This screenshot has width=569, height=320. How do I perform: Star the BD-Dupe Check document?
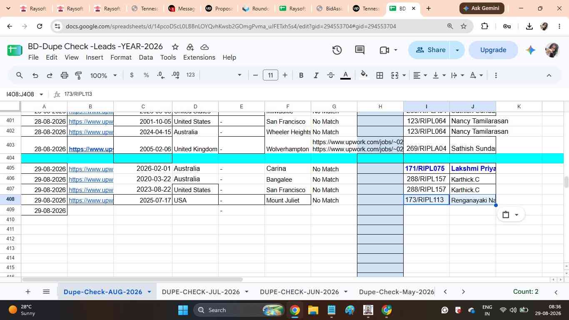(x=175, y=47)
